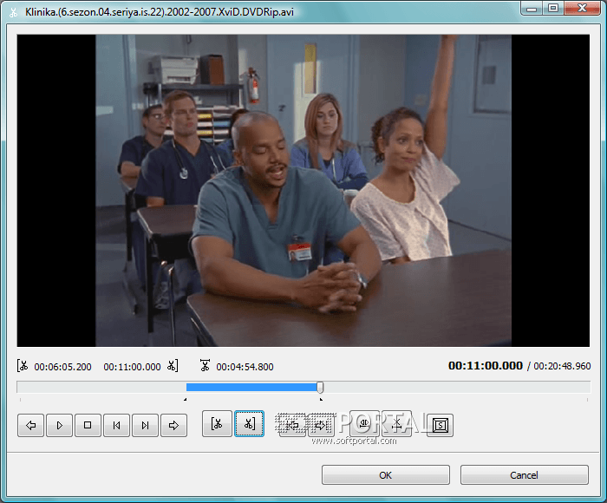Click the blue selected range on timeline

[251, 387]
